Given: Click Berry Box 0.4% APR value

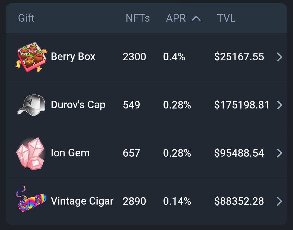Looking at the screenshot, I should point(174,57).
